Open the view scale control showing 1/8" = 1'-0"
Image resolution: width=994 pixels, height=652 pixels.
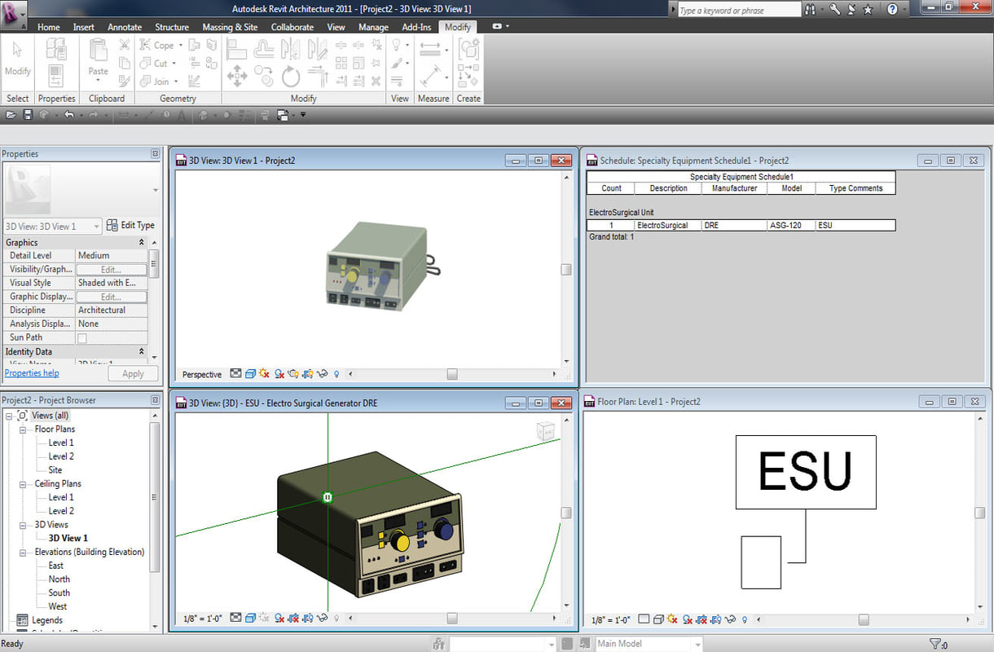tap(201, 618)
